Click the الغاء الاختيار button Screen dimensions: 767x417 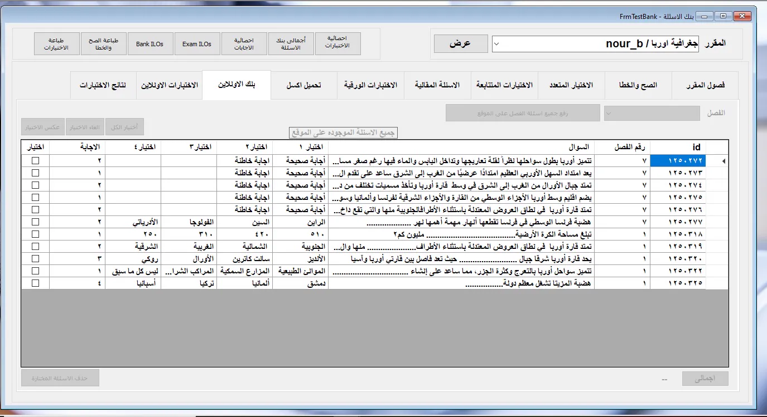[85, 127]
